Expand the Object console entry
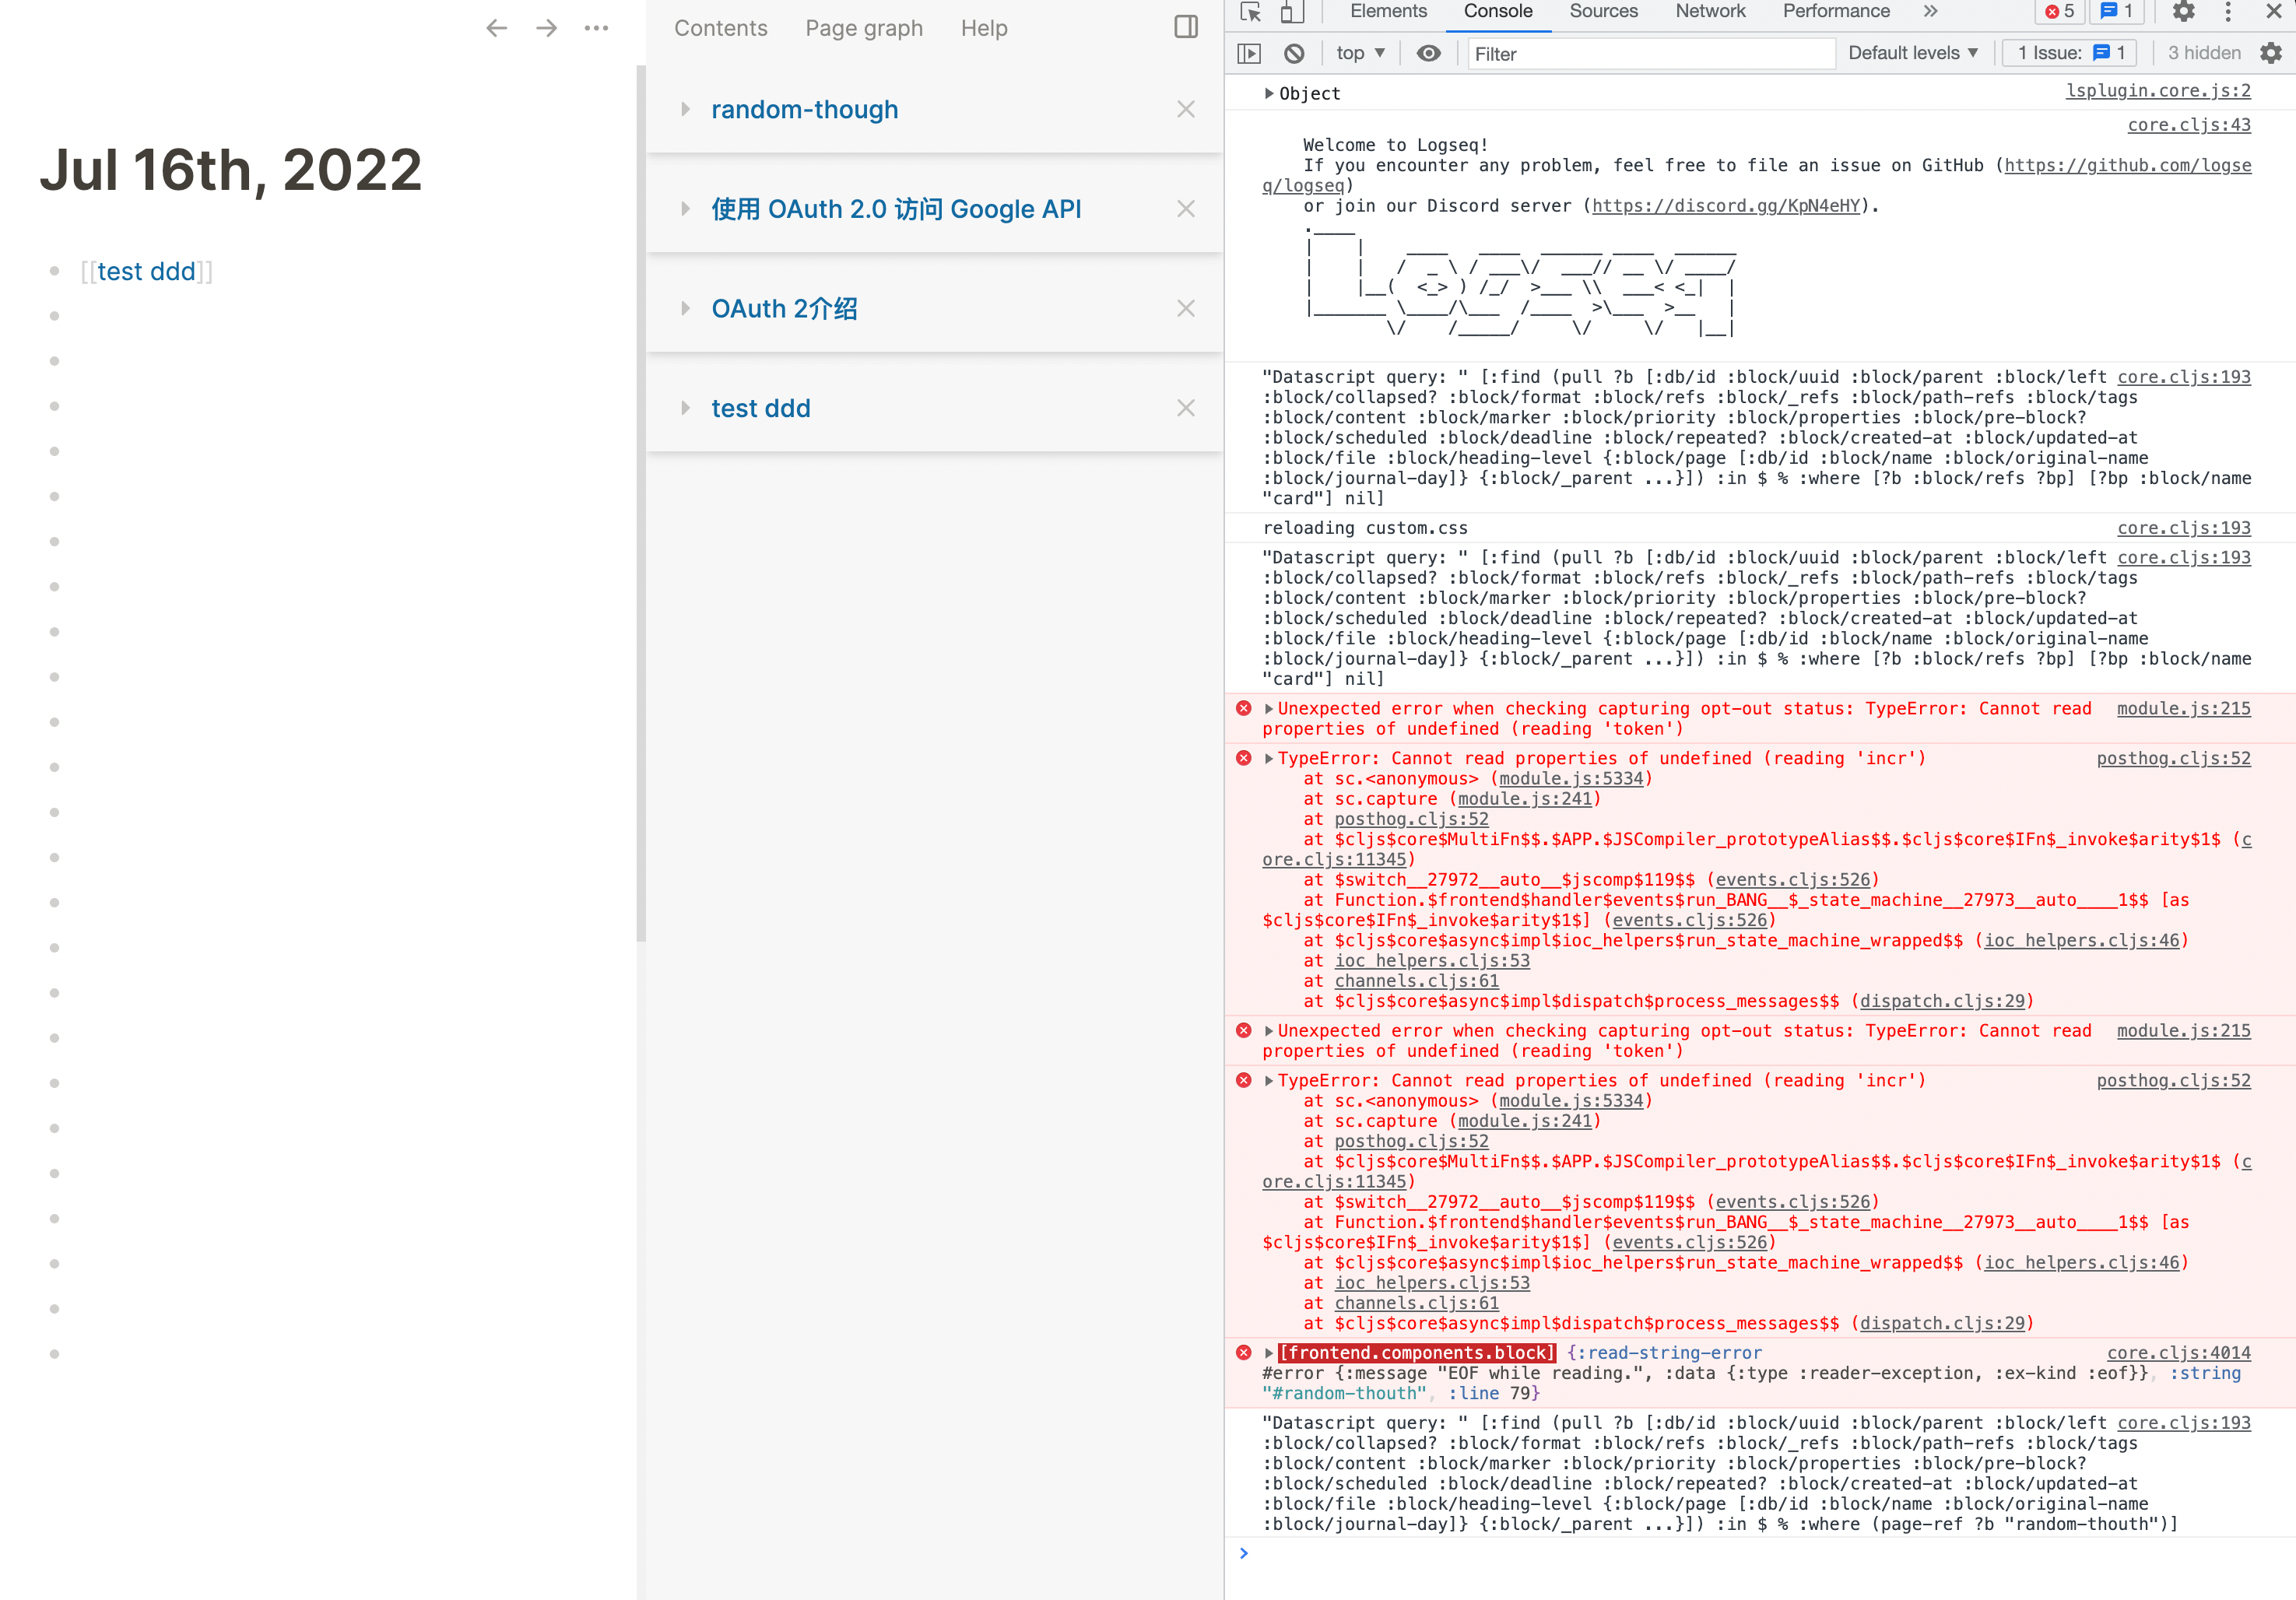 click(1269, 93)
